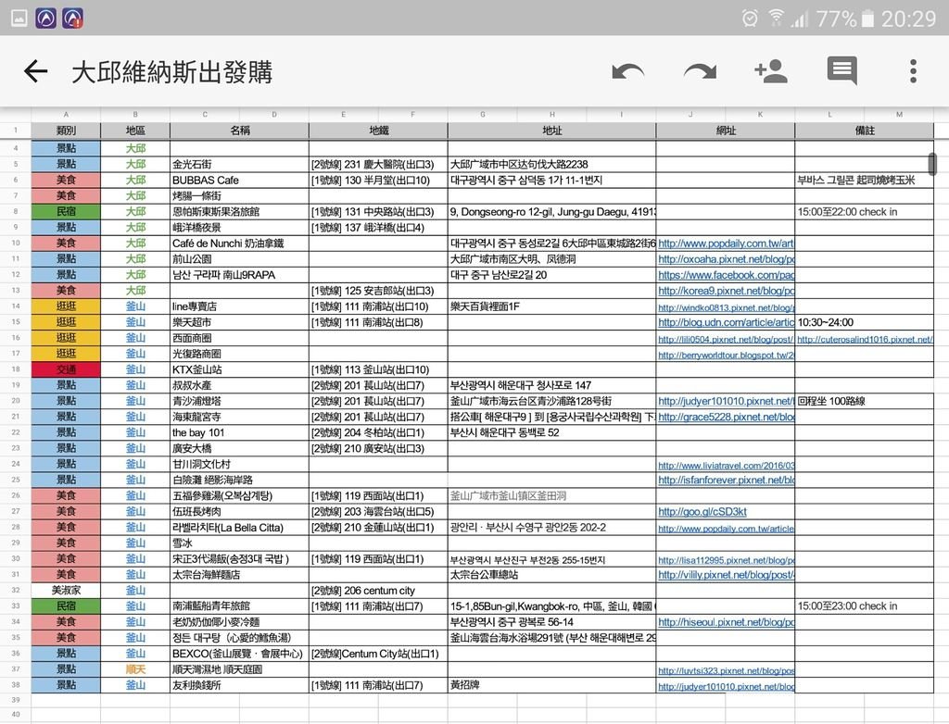Tap the back arrow beside the document title
949x724 pixels.
click(35, 71)
